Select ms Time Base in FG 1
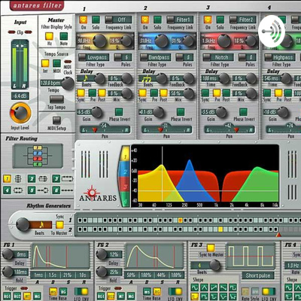 (53, 292)
